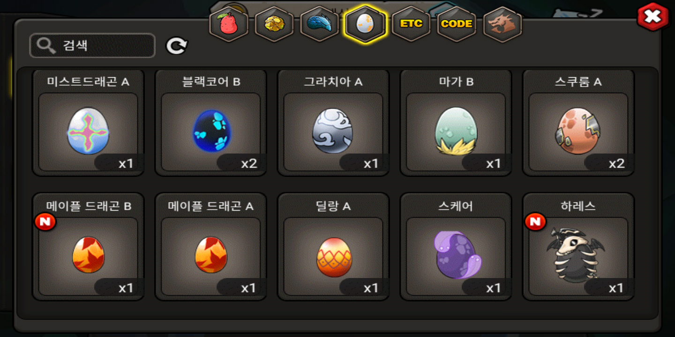Select the brown wolf head tab
Screen dimensions: 675x337
click(x=502, y=24)
